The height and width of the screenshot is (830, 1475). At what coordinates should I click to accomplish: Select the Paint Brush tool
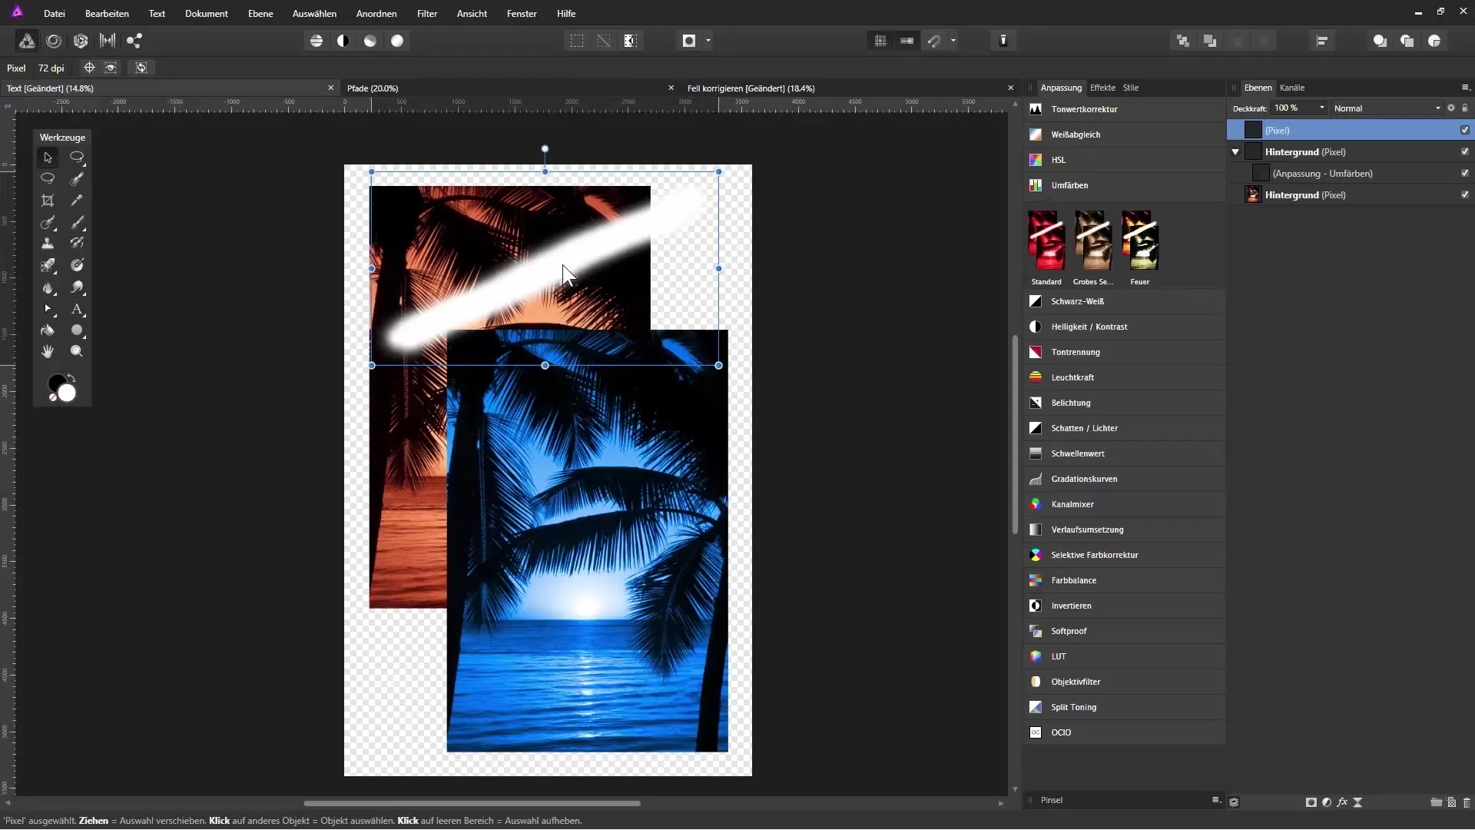(77, 222)
